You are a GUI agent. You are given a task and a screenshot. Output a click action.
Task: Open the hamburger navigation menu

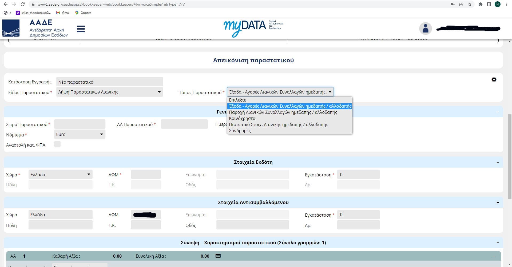coord(81,29)
